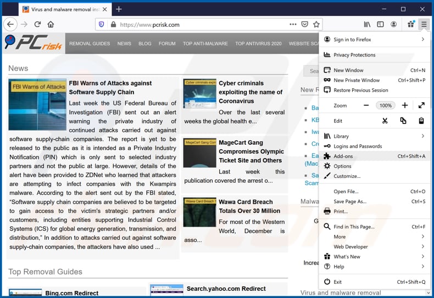Select Exit to quit Firefox
The height and width of the screenshot is (298, 434).
(x=375, y=282)
